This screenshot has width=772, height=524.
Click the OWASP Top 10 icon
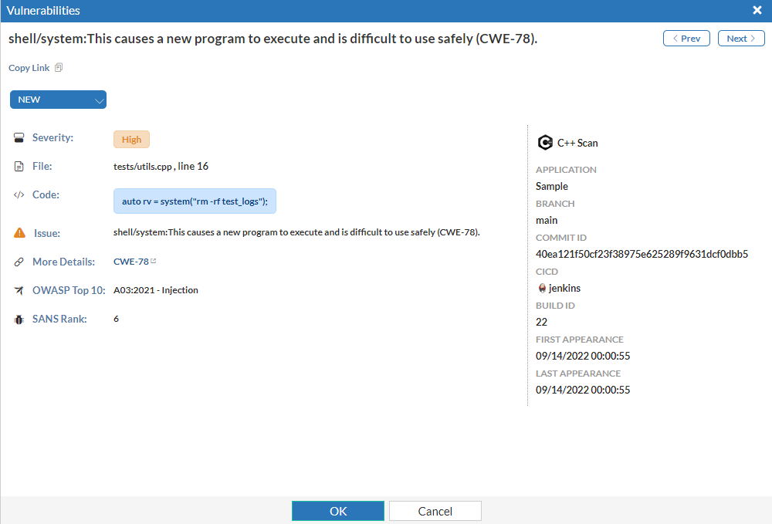19,290
